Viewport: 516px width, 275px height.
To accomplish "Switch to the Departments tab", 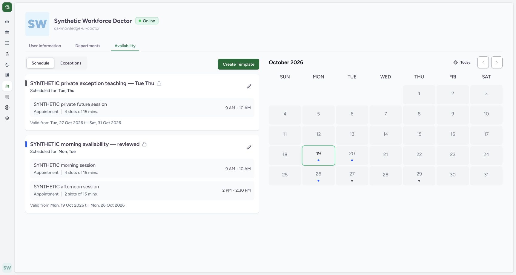I will (x=88, y=46).
